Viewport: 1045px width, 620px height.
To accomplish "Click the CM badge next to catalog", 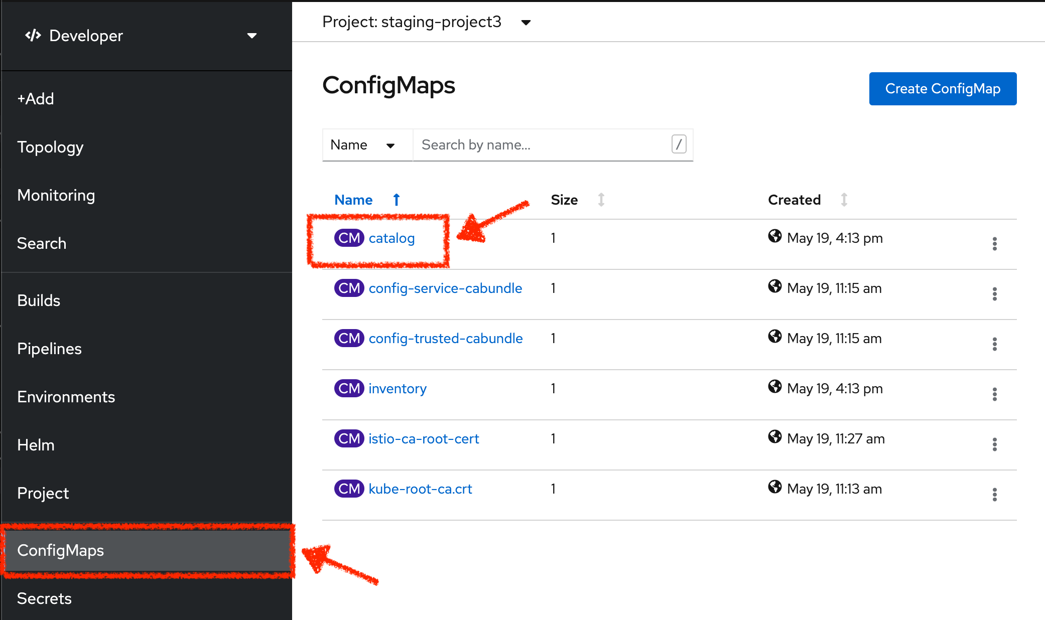I will click(349, 238).
